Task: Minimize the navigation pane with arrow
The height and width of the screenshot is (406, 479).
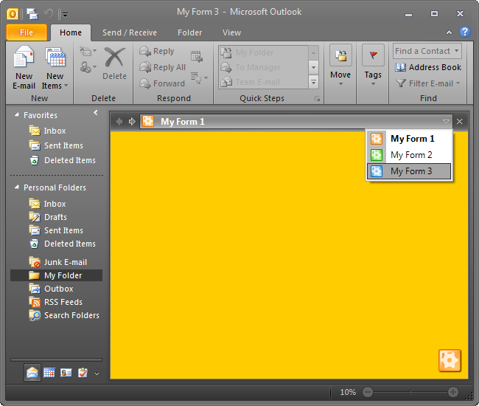Action: point(96,113)
